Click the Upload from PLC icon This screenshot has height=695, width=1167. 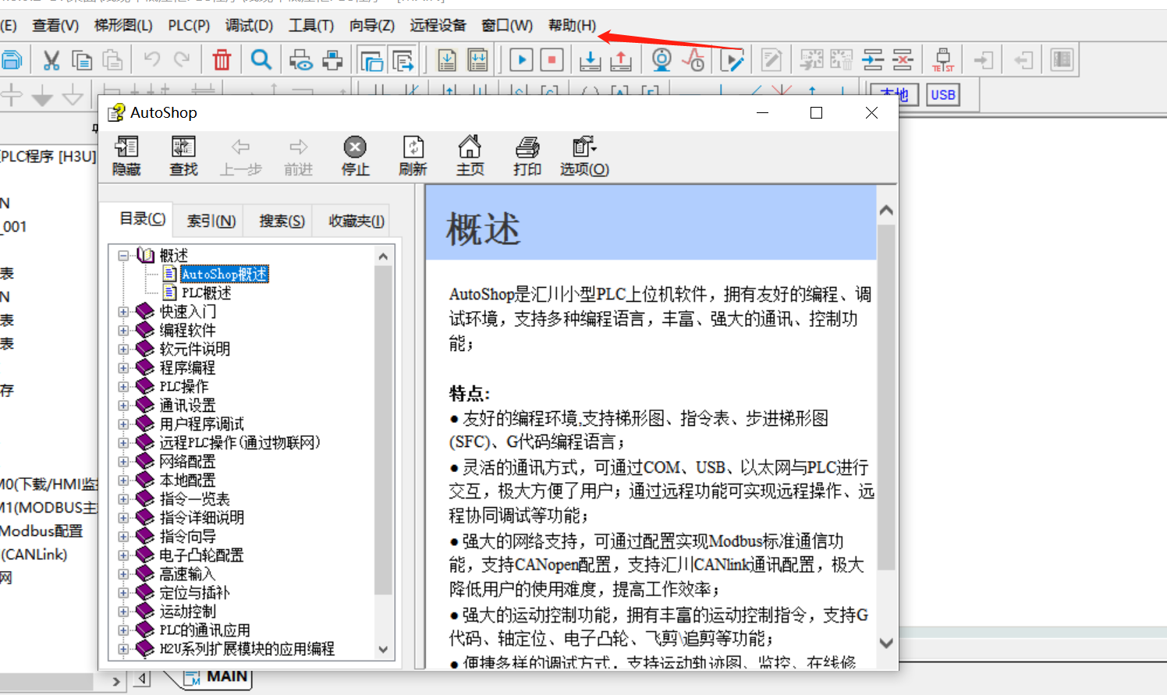[621, 60]
